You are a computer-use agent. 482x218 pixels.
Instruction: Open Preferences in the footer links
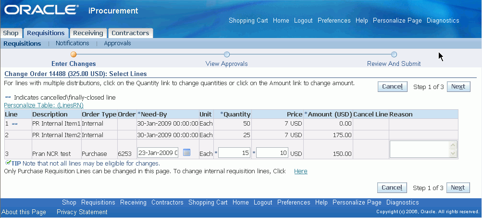click(294, 202)
